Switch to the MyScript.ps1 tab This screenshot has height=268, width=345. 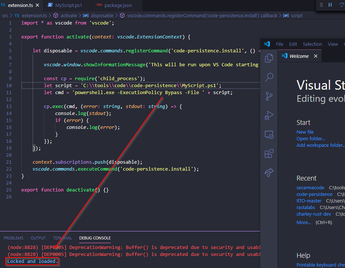point(68,5)
